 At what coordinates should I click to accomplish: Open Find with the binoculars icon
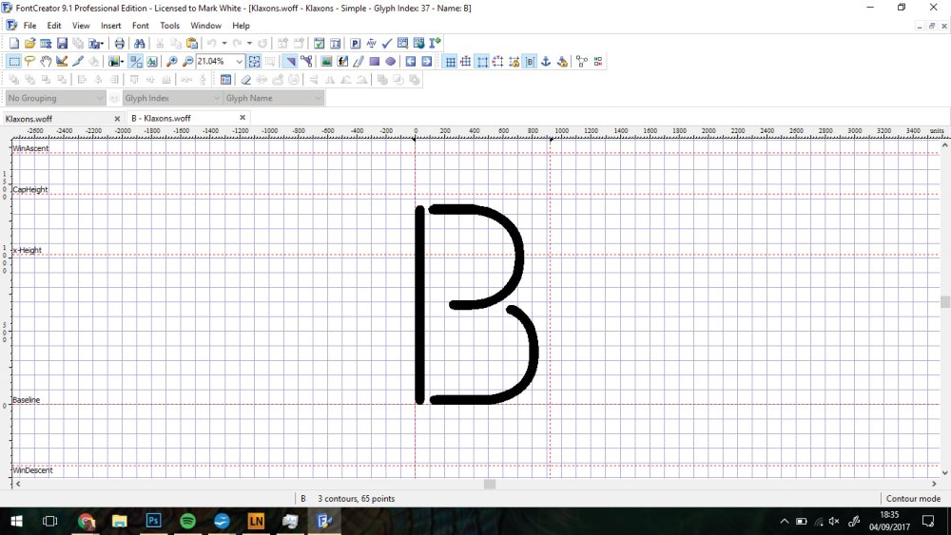[140, 43]
